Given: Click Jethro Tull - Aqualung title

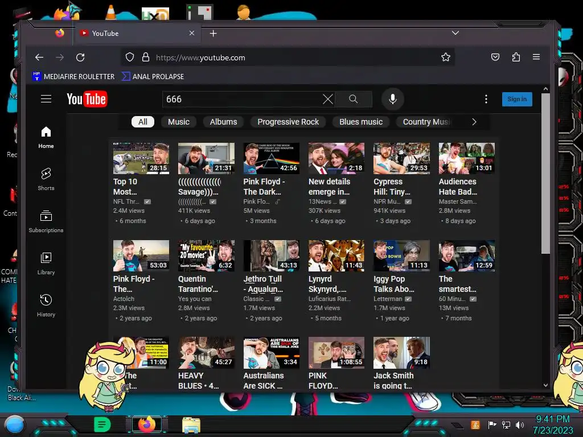Looking at the screenshot, I should [x=263, y=284].
